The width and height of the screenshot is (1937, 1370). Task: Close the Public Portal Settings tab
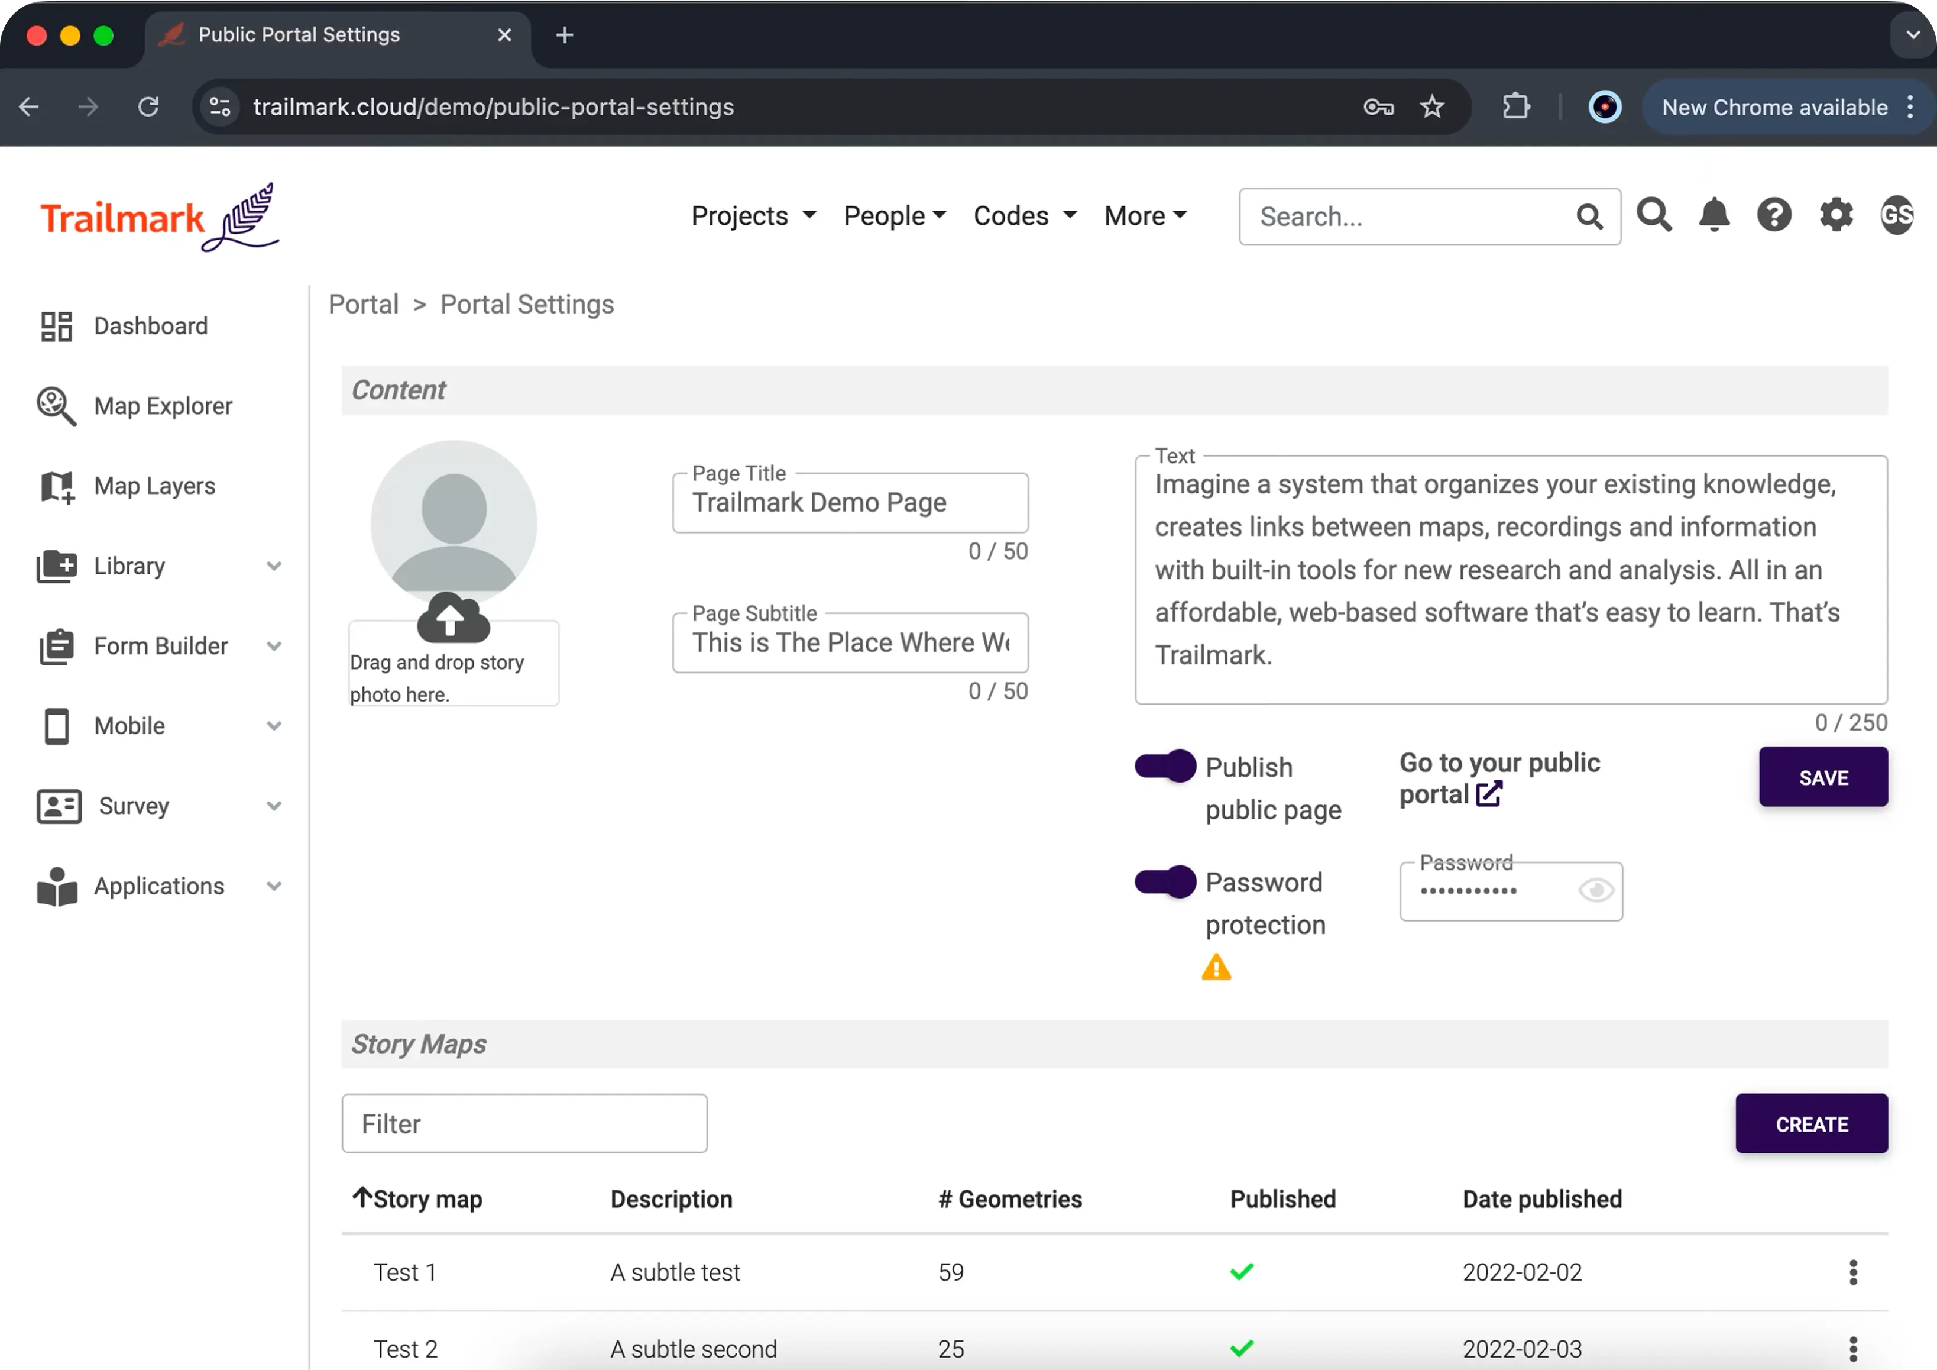click(504, 35)
